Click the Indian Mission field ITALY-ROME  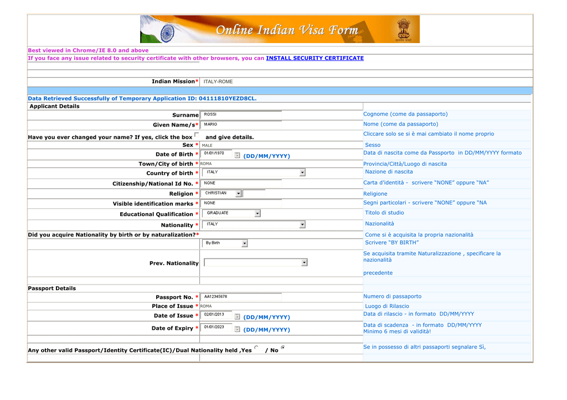(218, 82)
